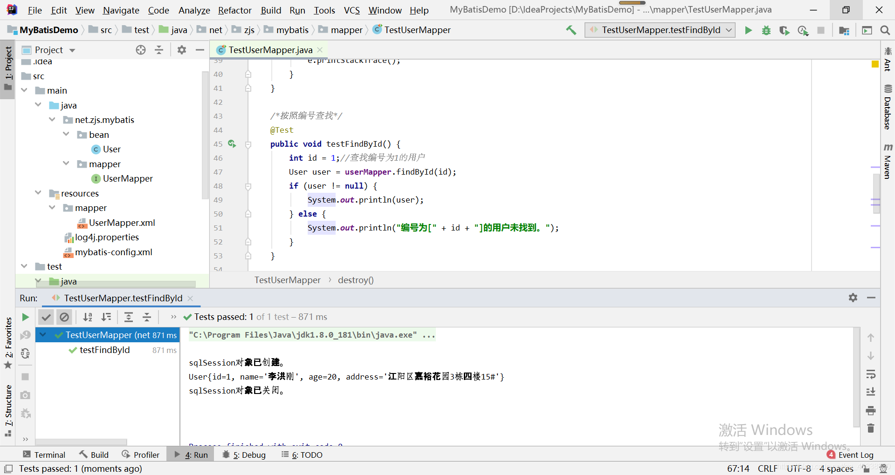
Task: Collapse the resources folder node
Action: (38, 193)
